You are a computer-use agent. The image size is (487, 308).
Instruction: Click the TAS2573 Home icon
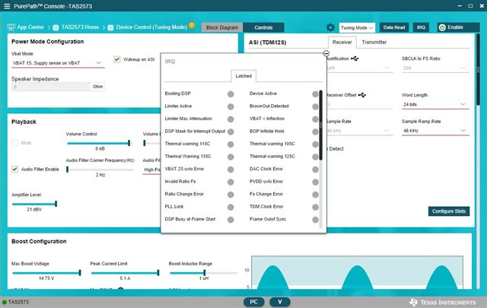[56, 27]
